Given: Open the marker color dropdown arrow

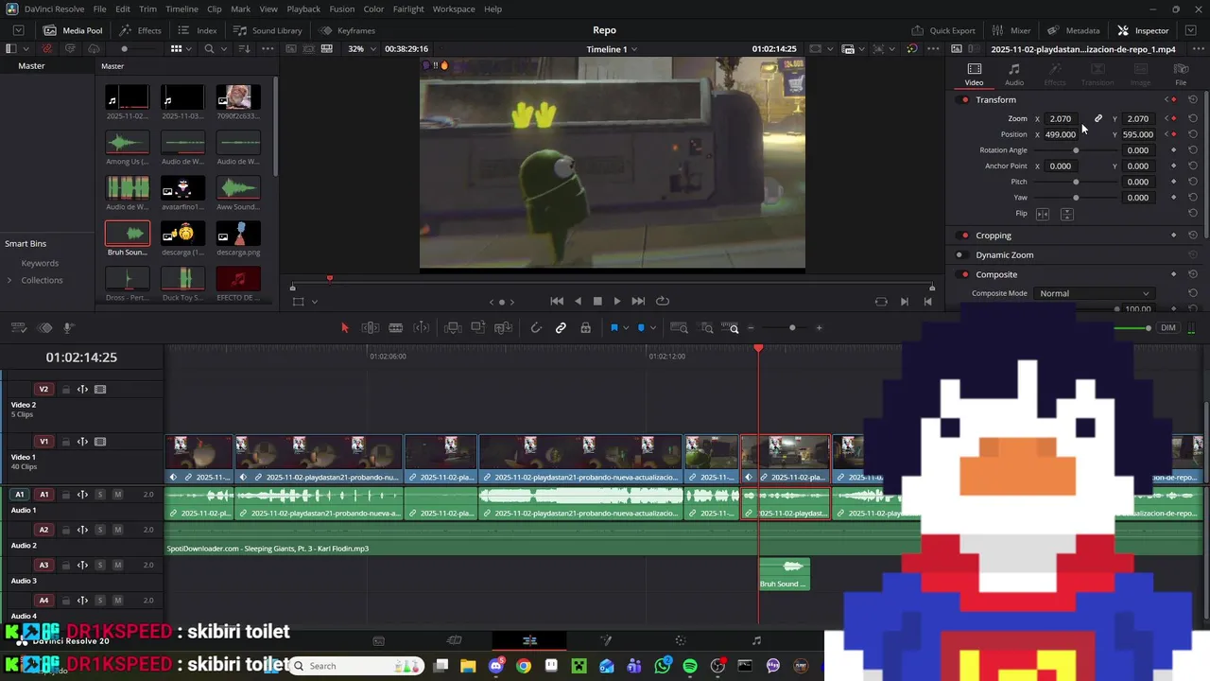Looking at the screenshot, I should pyautogui.click(x=653, y=328).
